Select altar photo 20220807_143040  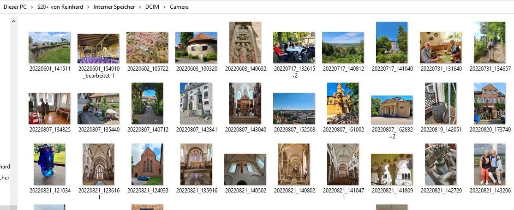tap(245, 103)
